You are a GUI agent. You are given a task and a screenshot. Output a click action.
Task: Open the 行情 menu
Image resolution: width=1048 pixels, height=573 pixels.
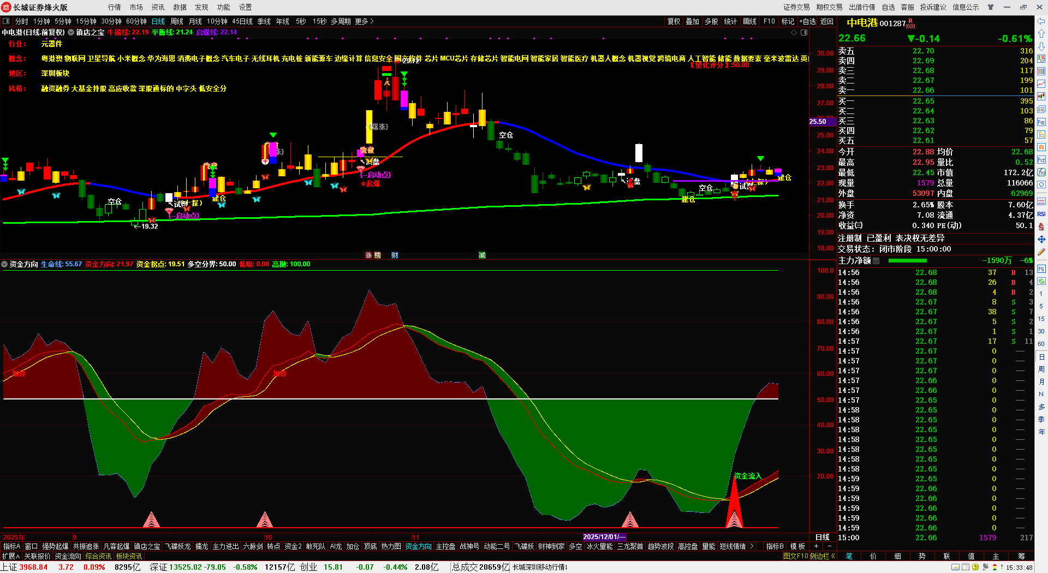114,7
